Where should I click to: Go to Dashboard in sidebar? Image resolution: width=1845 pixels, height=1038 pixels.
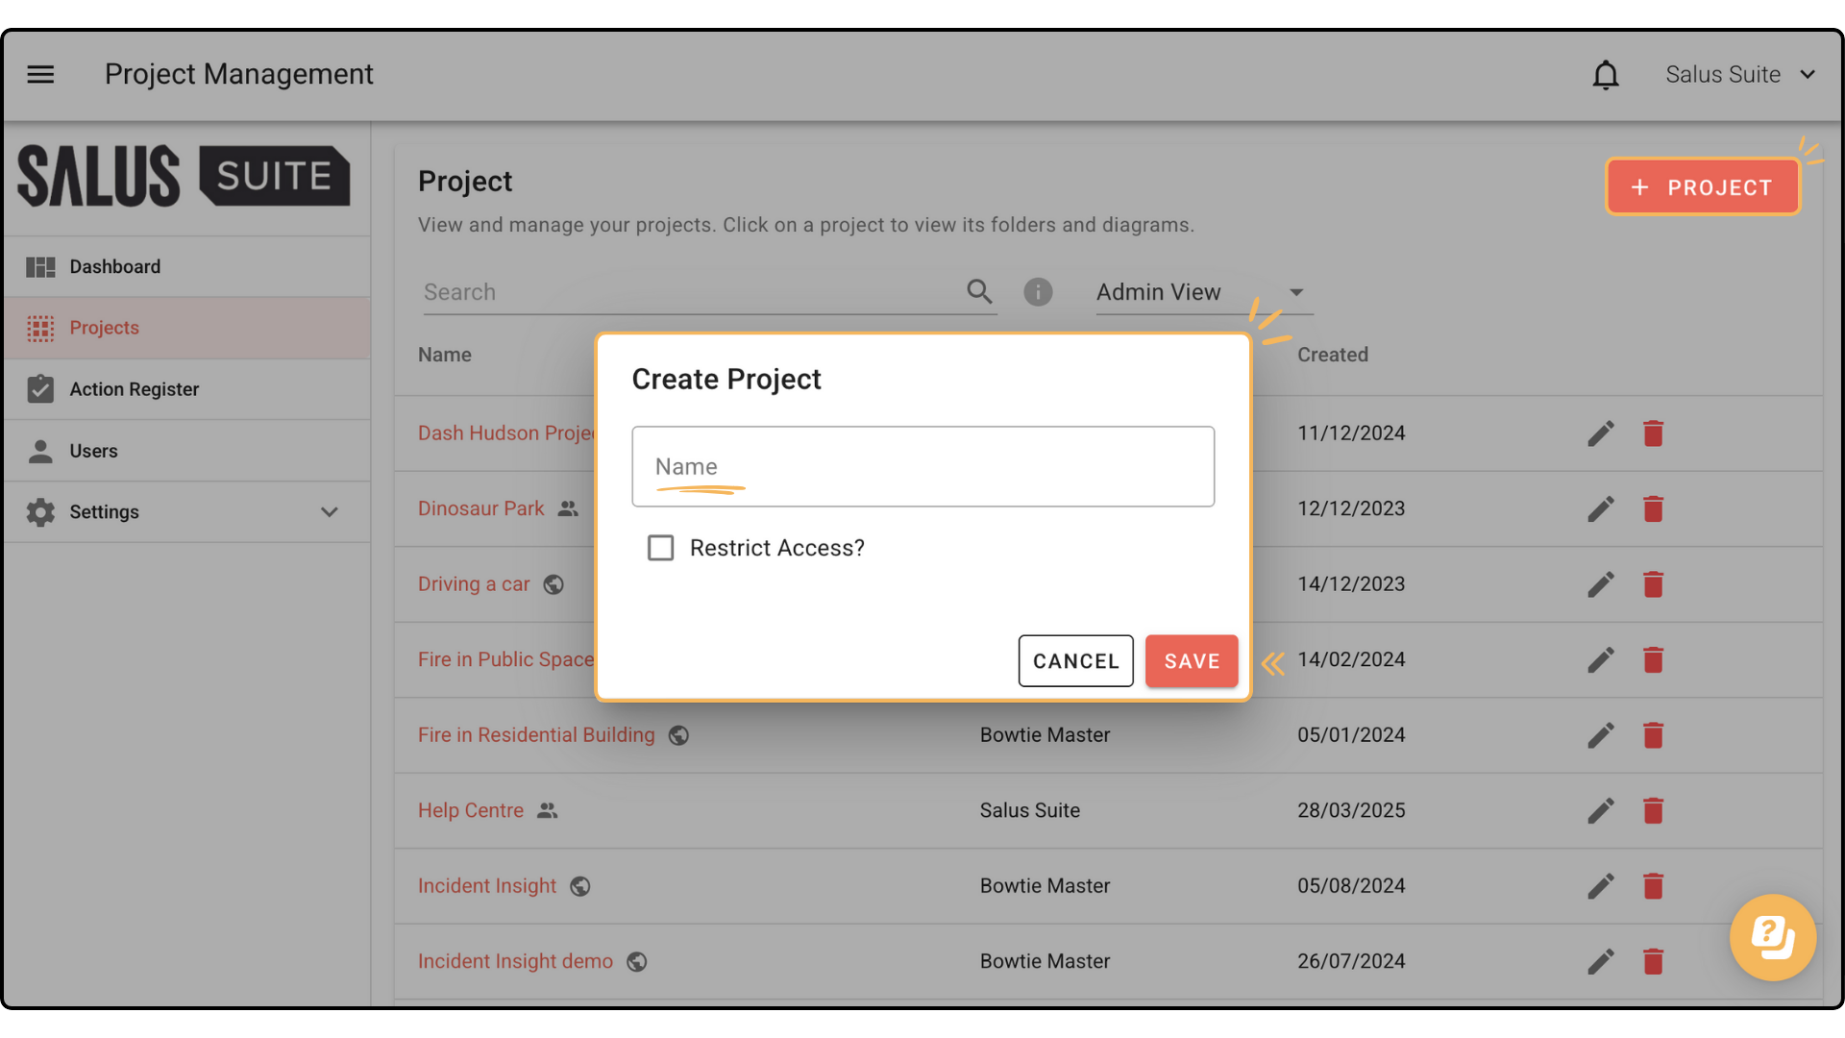tap(114, 267)
